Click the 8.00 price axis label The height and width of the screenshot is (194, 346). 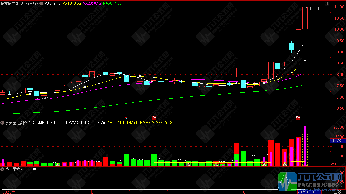[x=340, y=75]
